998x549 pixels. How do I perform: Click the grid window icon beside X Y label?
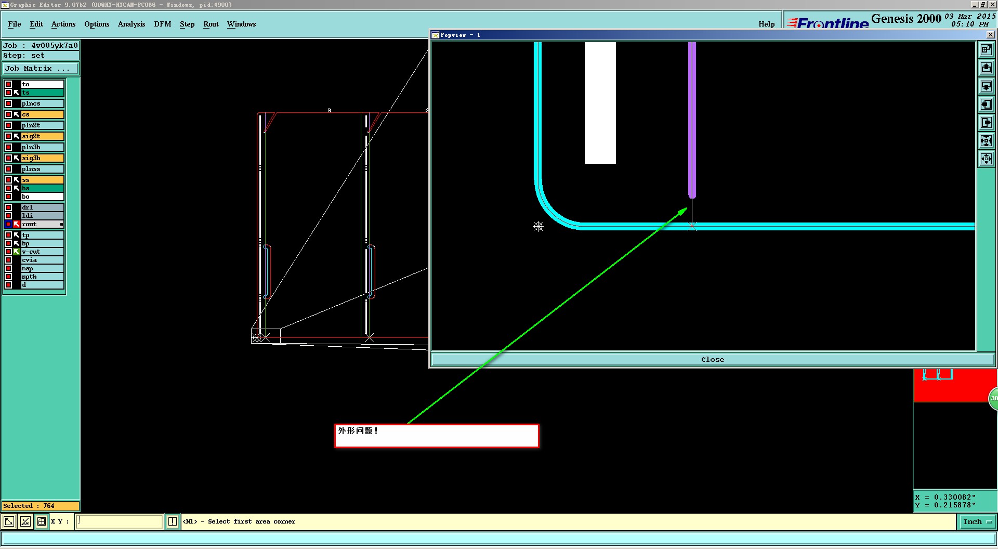[42, 521]
